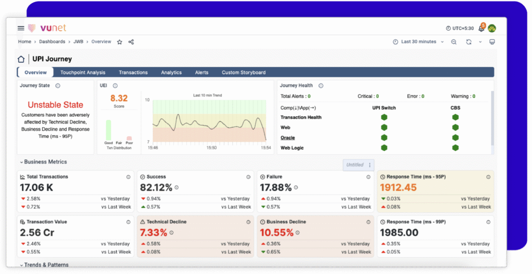This screenshot has width=532, height=274.
Task: Refresh the dashboard data
Action: point(469,42)
